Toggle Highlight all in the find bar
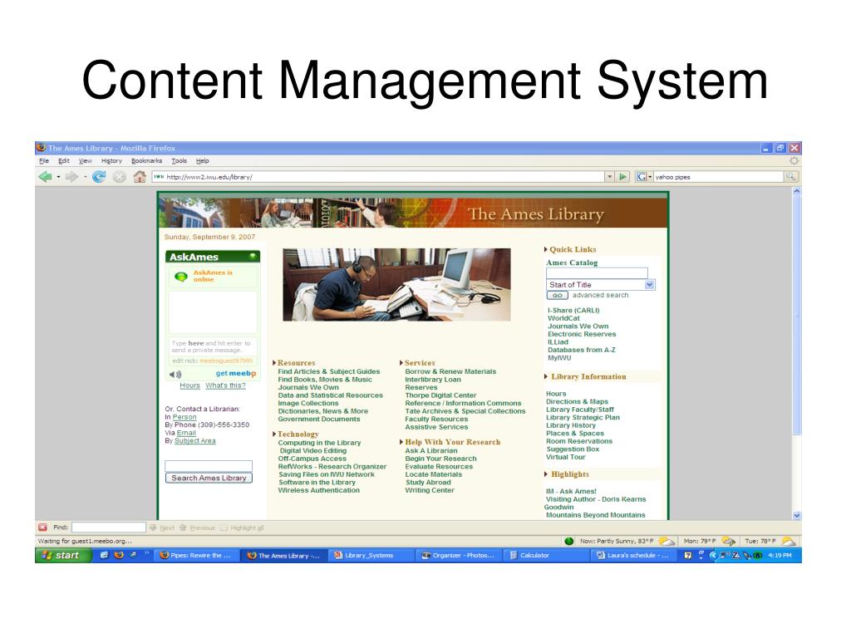The height and width of the screenshot is (638, 851). pos(242,528)
